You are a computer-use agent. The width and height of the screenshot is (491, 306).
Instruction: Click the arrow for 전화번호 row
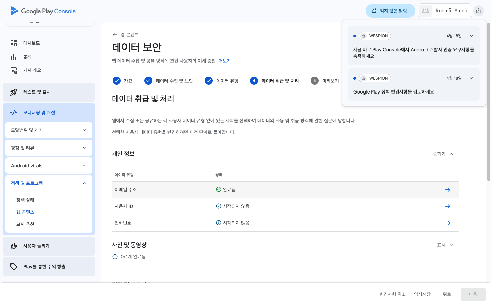(447, 223)
